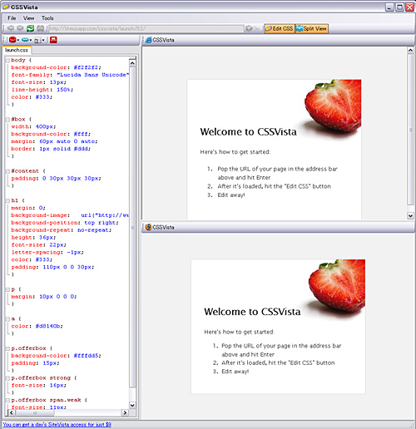
Task: Click the Go button icon
Action: (253, 28)
